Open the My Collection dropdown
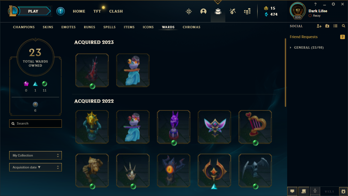 (35, 155)
